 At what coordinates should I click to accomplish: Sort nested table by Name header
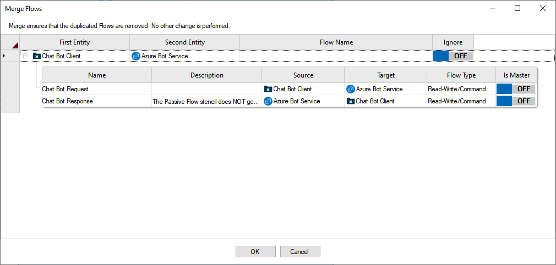coord(97,75)
